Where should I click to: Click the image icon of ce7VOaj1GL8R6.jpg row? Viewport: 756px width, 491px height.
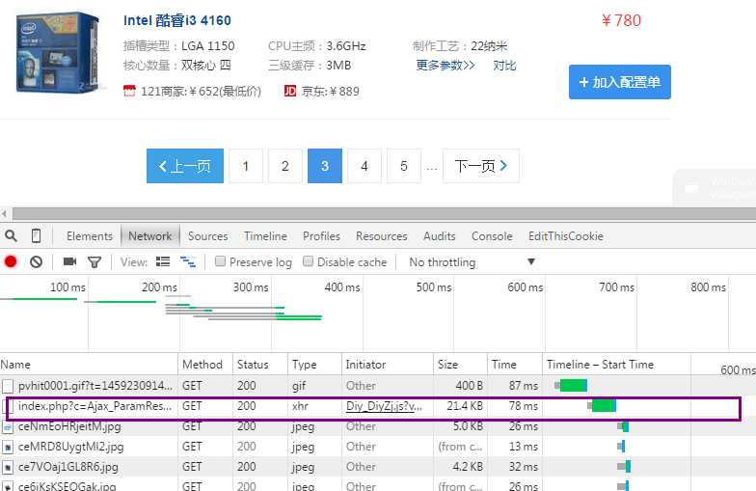point(8,467)
